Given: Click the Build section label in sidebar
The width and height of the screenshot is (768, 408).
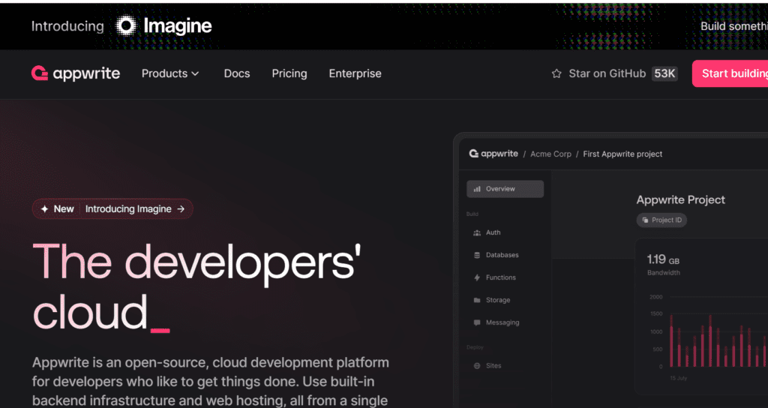Looking at the screenshot, I should pyautogui.click(x=472, y=214).
